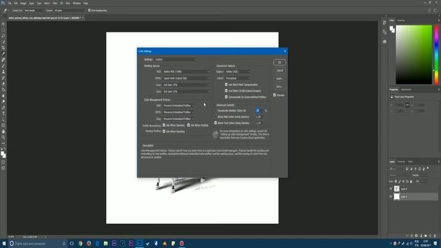This screenshot has height=248, width=441.
Task: Click the swap foreground/background colors icon
Action: click(5, 149)
